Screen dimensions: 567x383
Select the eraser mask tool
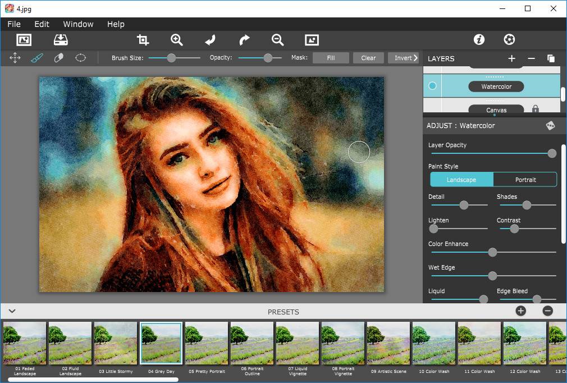click(x=58, y=58)
